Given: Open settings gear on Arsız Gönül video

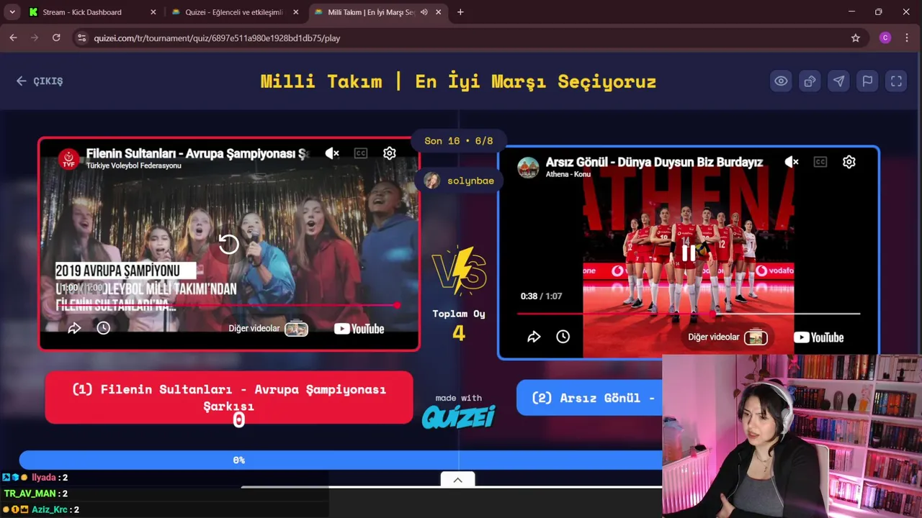Looking at the screenshot, I should tap(849, 162).
